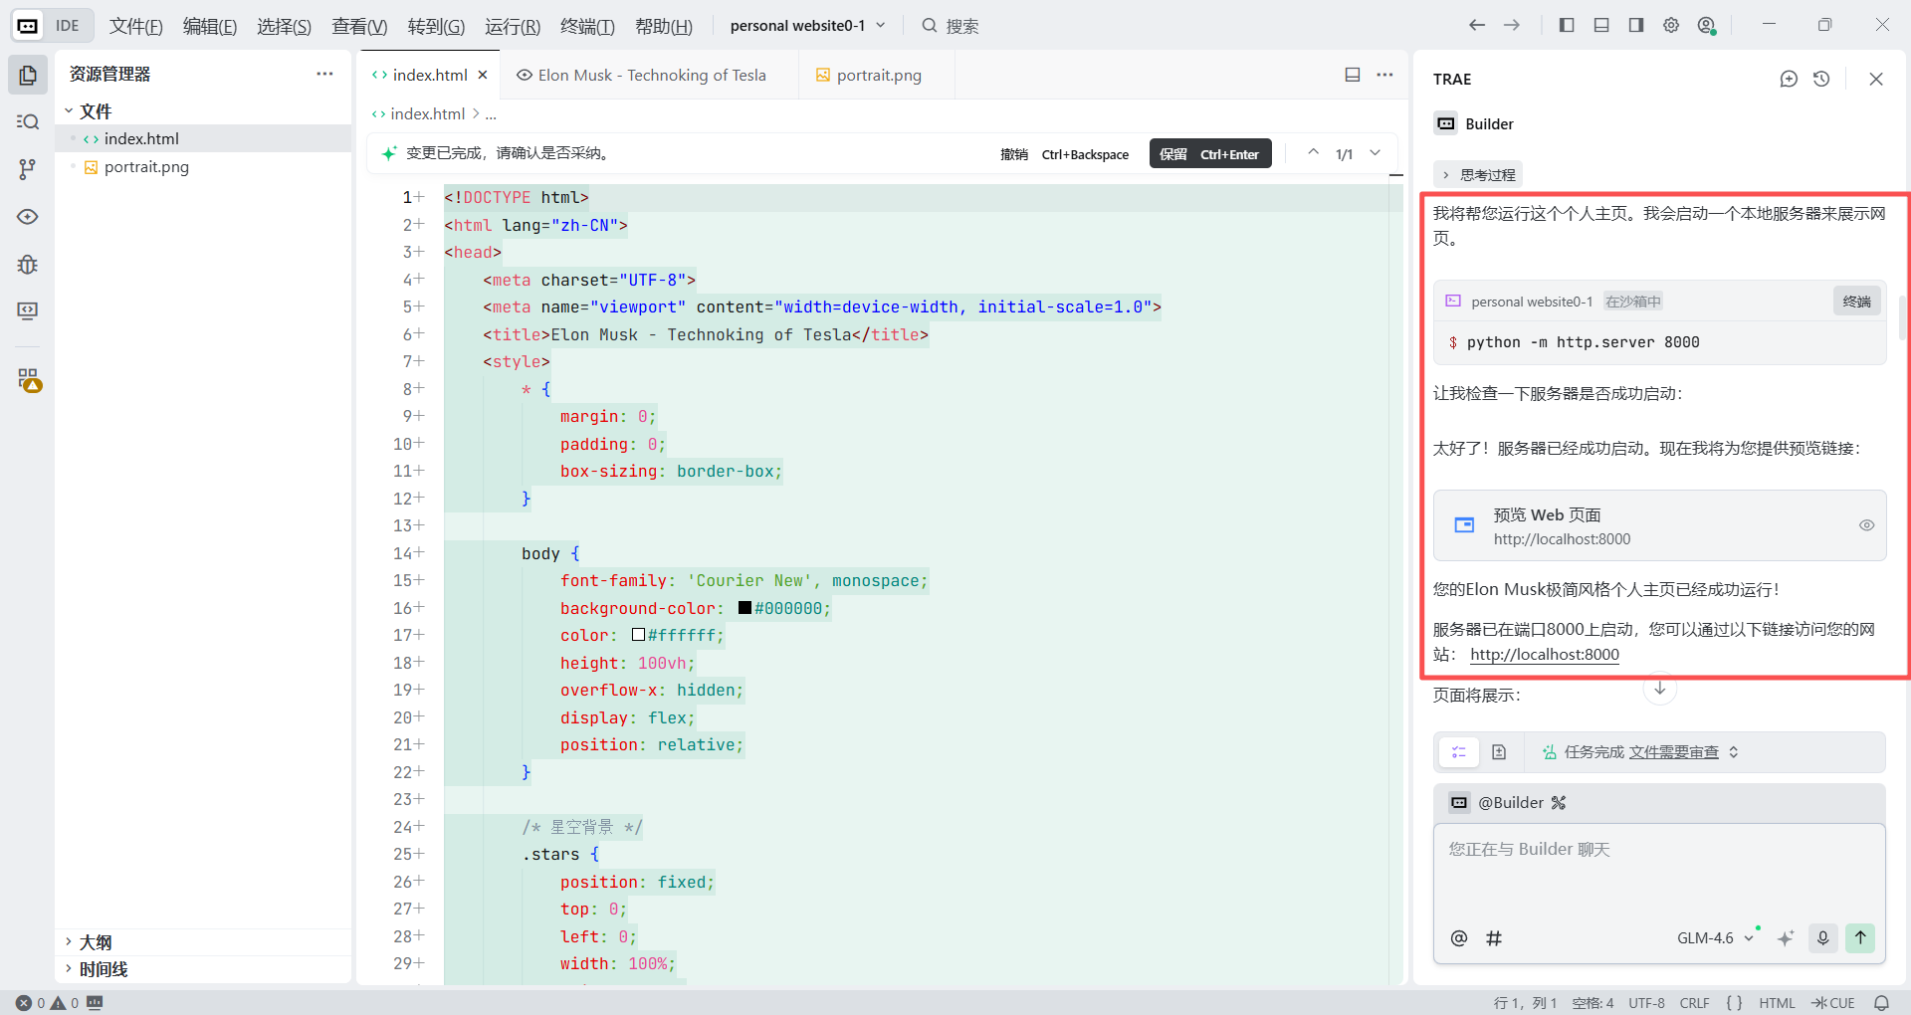Open the 终端(T) menu

pos(587,26)
